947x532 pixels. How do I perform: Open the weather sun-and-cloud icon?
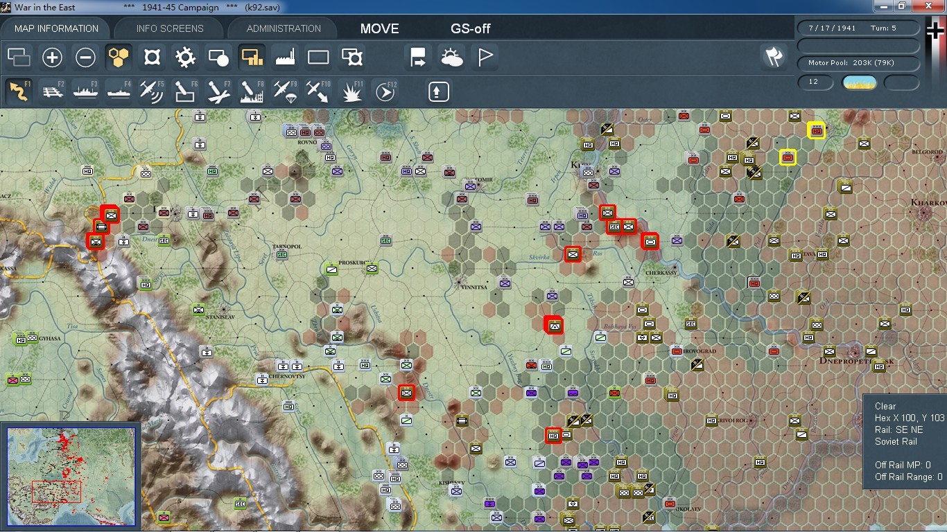452,57
